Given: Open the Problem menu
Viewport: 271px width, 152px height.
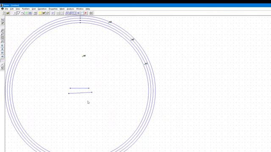Looking at the screenshot, I should pyautogui.click(x=26, y=9).
